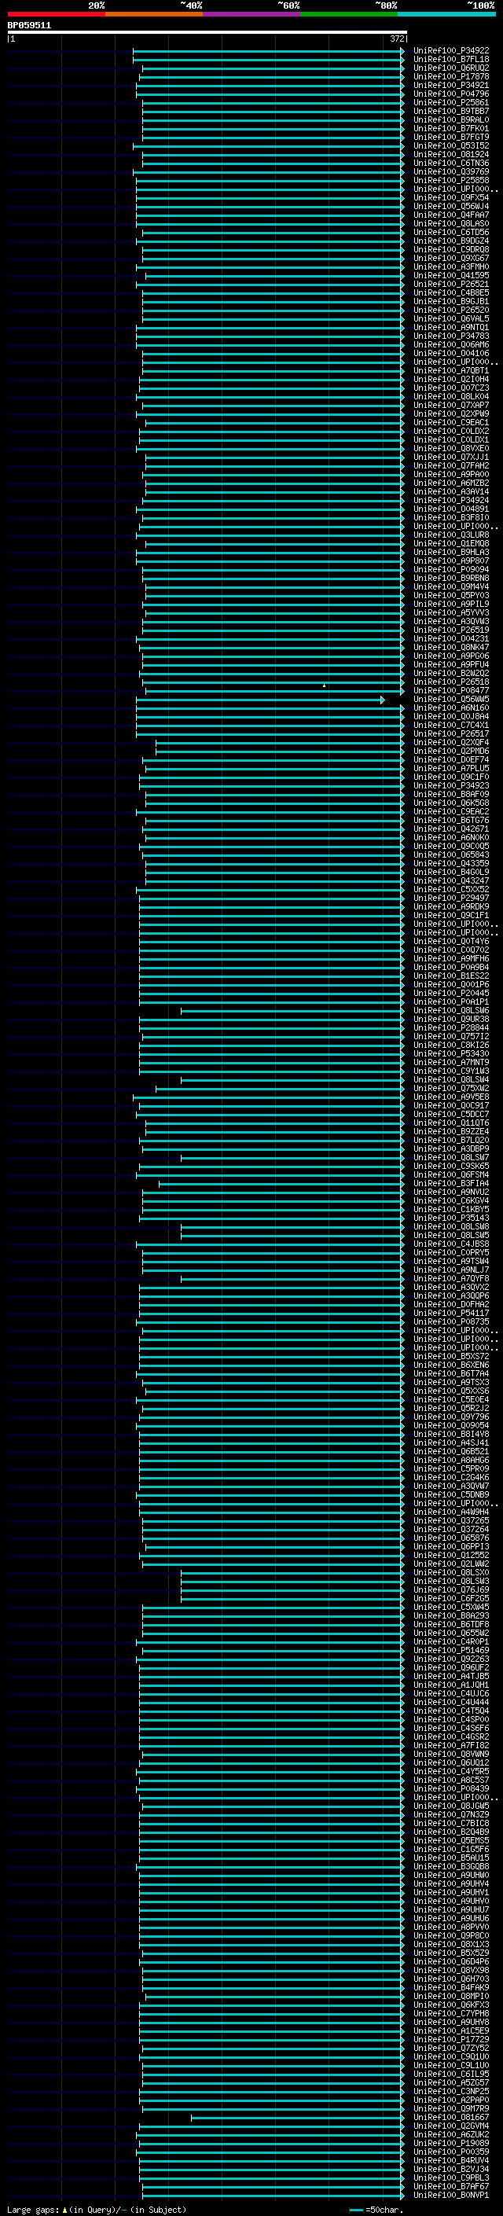
Task: Click the UniRef100_P04796 hit label
Action: 451,94
